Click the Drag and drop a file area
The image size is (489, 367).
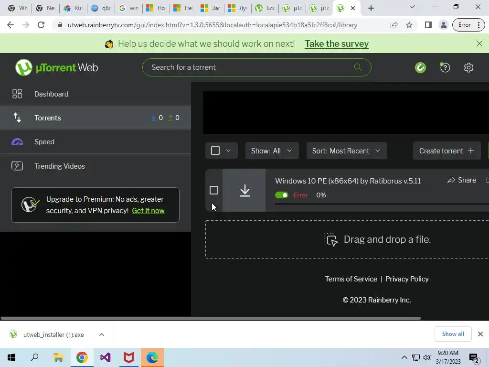tap(347, 239)
